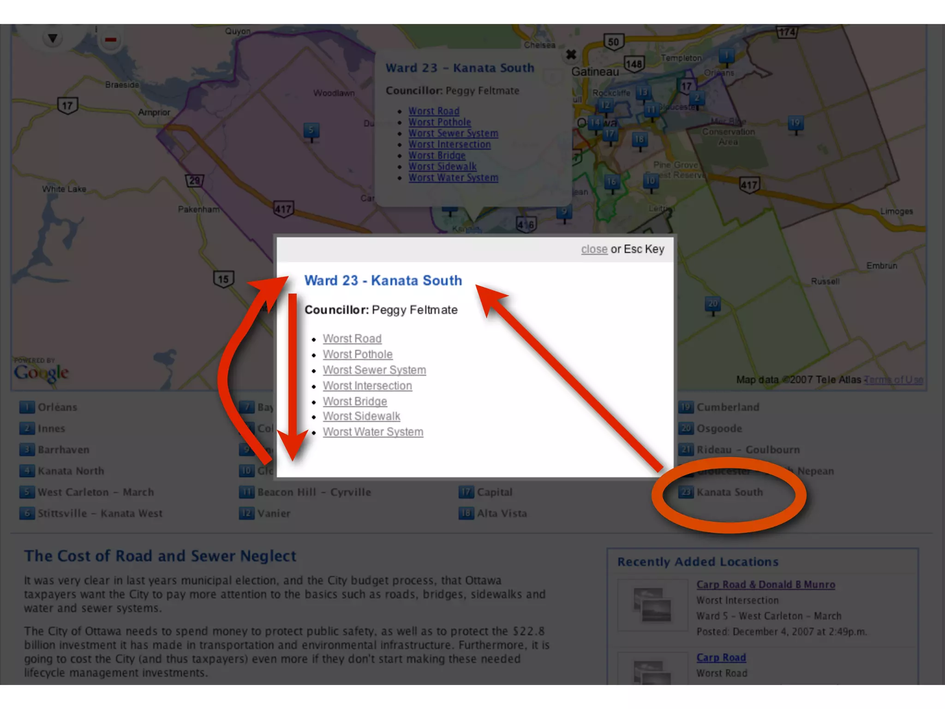Click ward 5 map marker
The image size is (945, 709).
[x=311, y=131]
